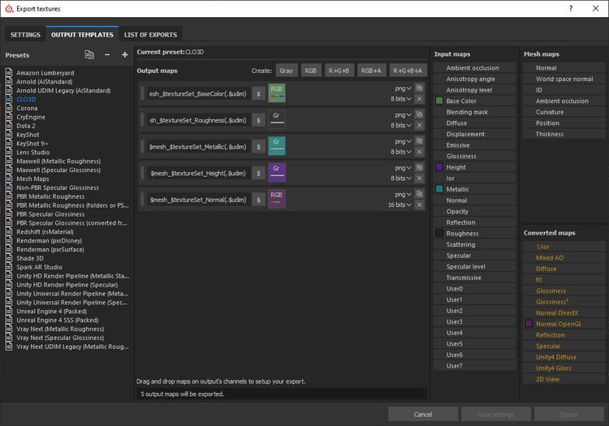Create a Gray output map
The width and height of the screenshot is (609, 426).
coord(287,71)
